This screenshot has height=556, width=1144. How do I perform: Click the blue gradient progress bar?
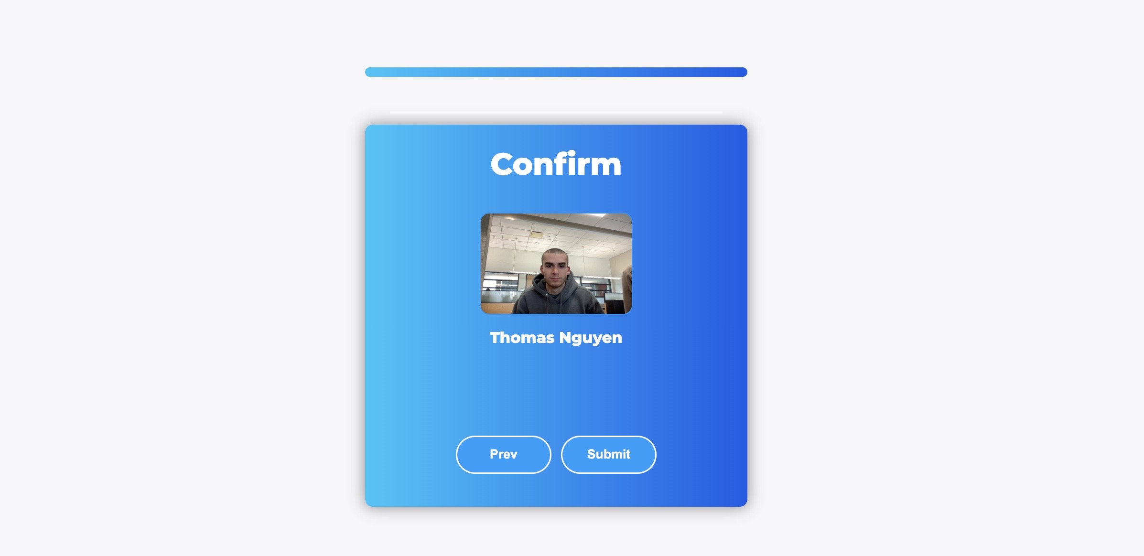[556, 72]
